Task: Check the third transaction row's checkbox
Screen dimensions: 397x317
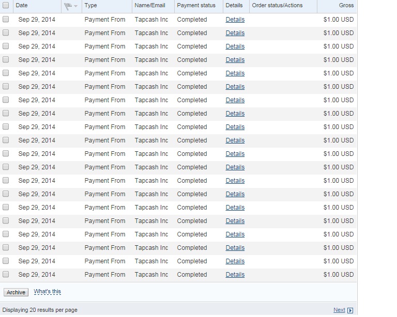Action: click(x=6, y=46)
